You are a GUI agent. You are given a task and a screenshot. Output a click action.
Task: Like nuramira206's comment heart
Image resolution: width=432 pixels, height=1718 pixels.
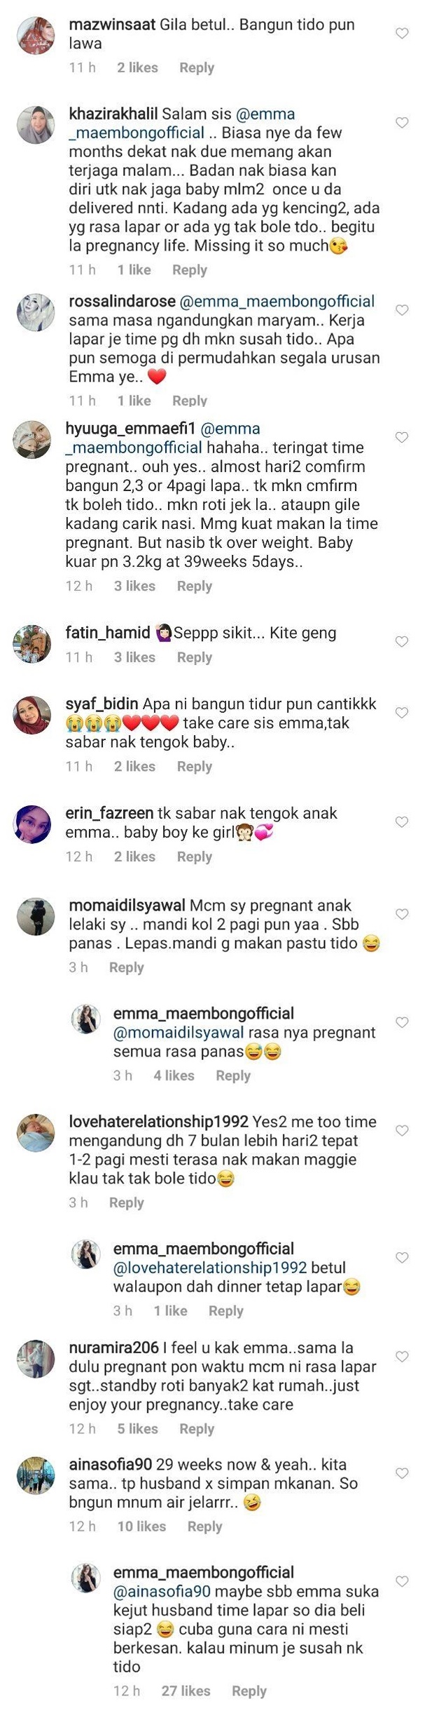click(x=402, y=1357)
